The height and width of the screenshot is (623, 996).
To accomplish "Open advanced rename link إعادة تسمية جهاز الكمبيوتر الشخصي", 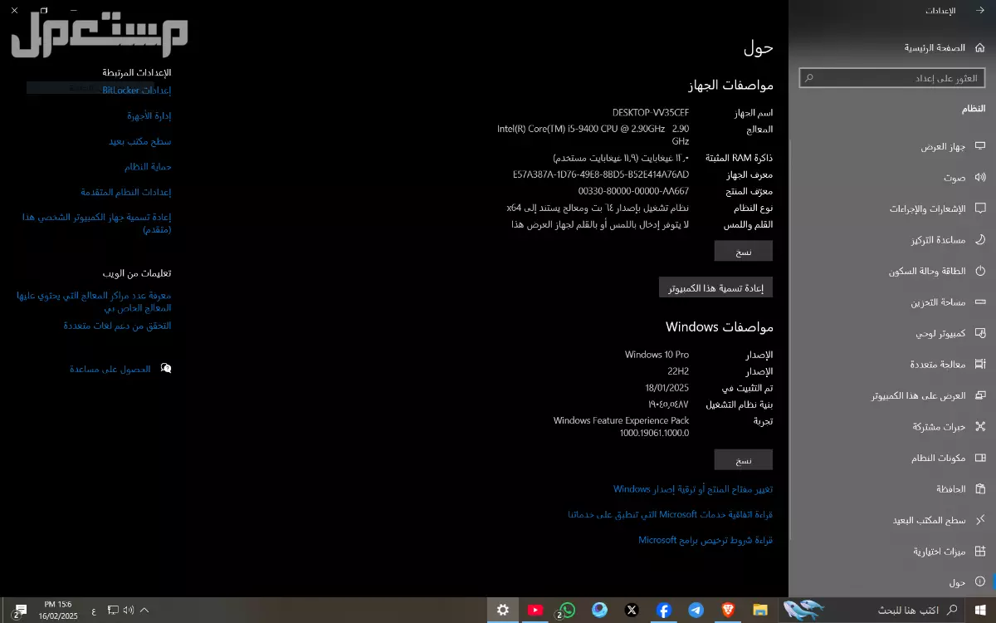I will pyautogui.click(x=97, y=223).
